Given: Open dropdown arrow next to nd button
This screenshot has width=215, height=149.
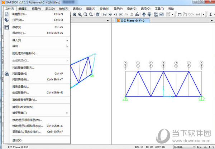Looking at the screenshot, I should pos(204,15).
